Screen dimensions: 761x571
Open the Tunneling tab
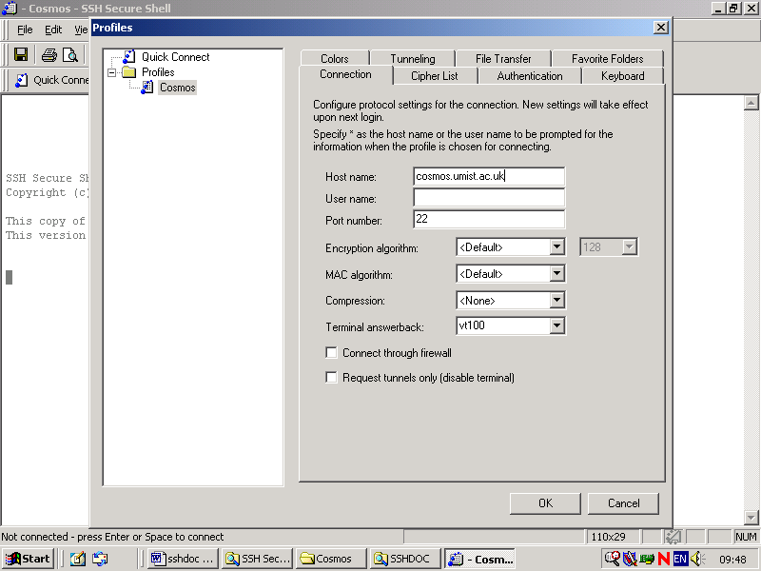tap(412, 59)
